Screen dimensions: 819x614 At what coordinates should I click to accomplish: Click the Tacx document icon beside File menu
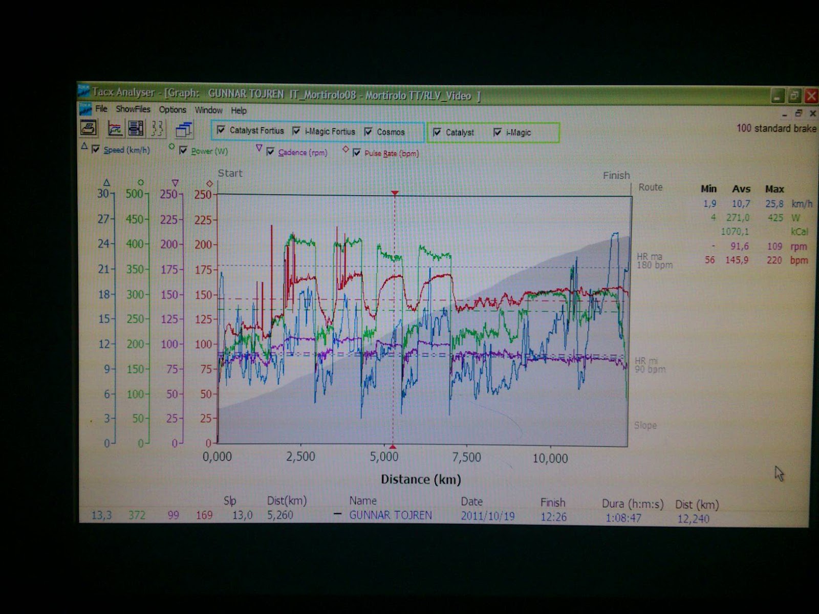coord(85,109)
